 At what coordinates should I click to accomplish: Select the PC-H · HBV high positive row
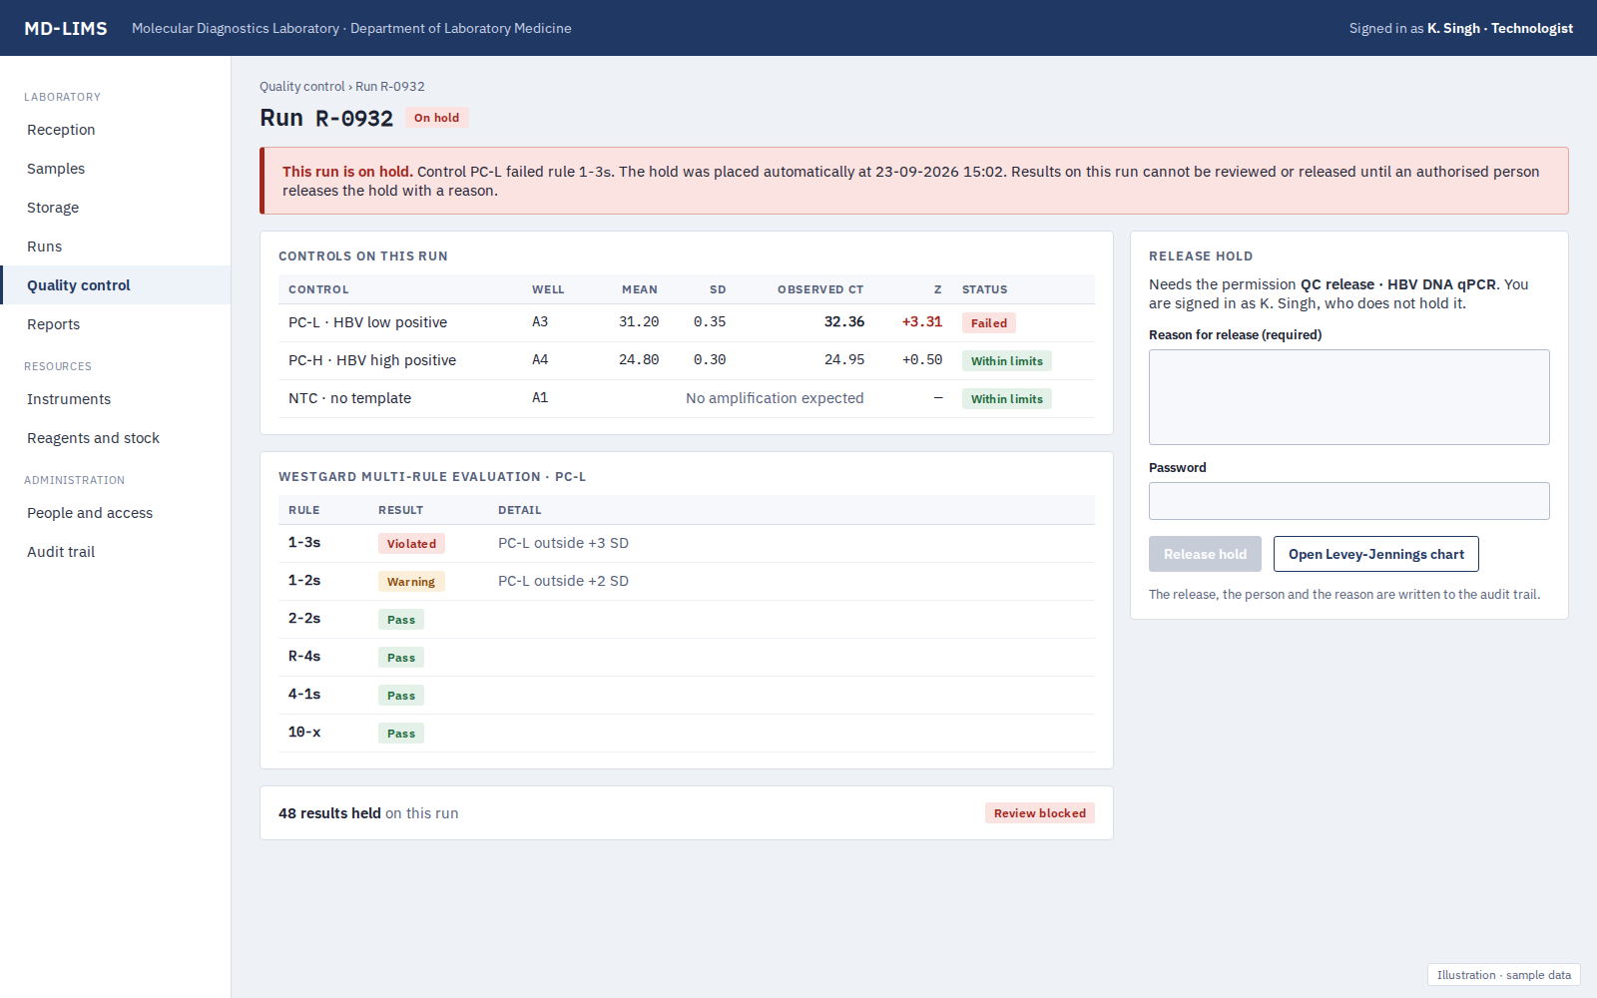coord(687,360)
